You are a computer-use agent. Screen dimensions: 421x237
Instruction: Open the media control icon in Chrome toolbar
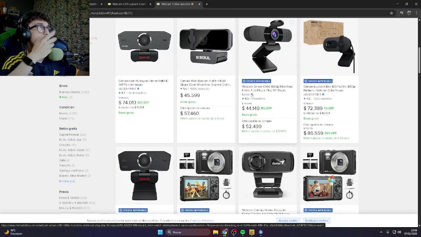[402, 13]
